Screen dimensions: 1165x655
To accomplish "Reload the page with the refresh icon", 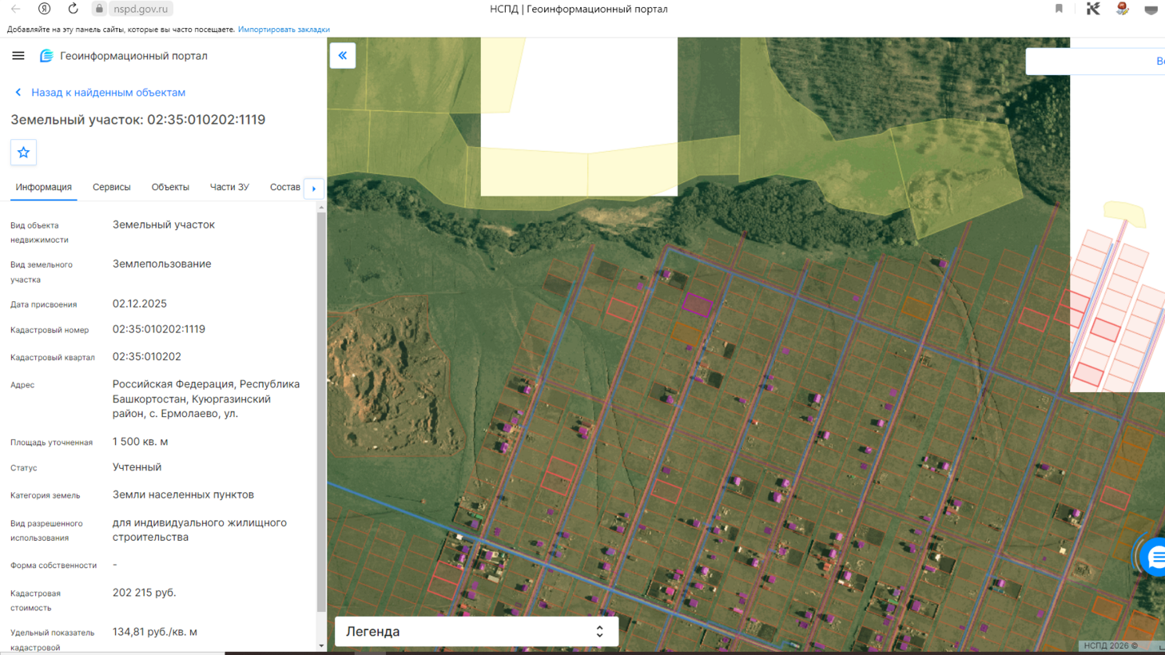I will (73, 9).
